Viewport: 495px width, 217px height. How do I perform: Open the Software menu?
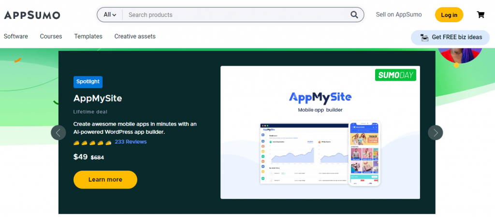pos(16,36)
